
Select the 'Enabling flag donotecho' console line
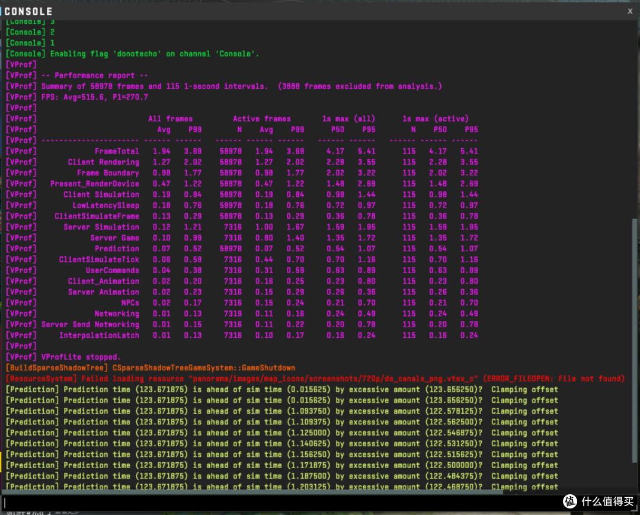click(x=132, y=54)
